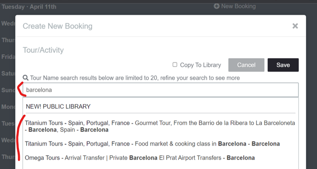Click the NEW! PUBLIC LIBRARY header
The image size is (317, 169).
(x=58, y=106)
